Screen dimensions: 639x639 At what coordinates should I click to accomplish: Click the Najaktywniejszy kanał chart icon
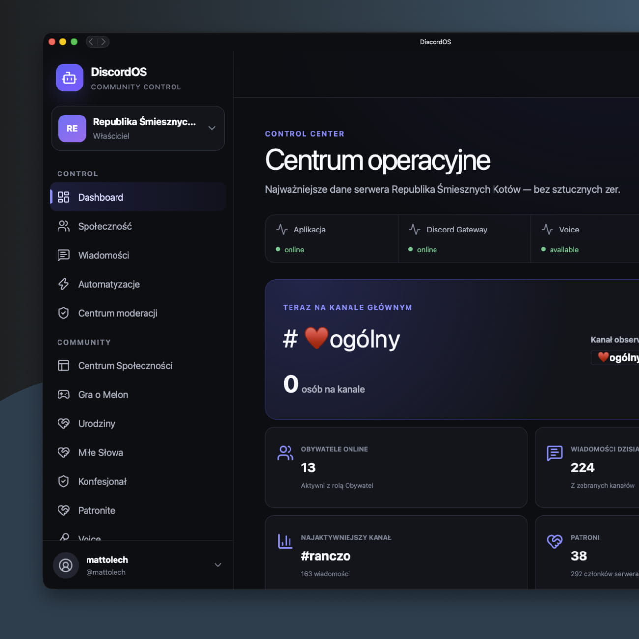pos(285,541)
